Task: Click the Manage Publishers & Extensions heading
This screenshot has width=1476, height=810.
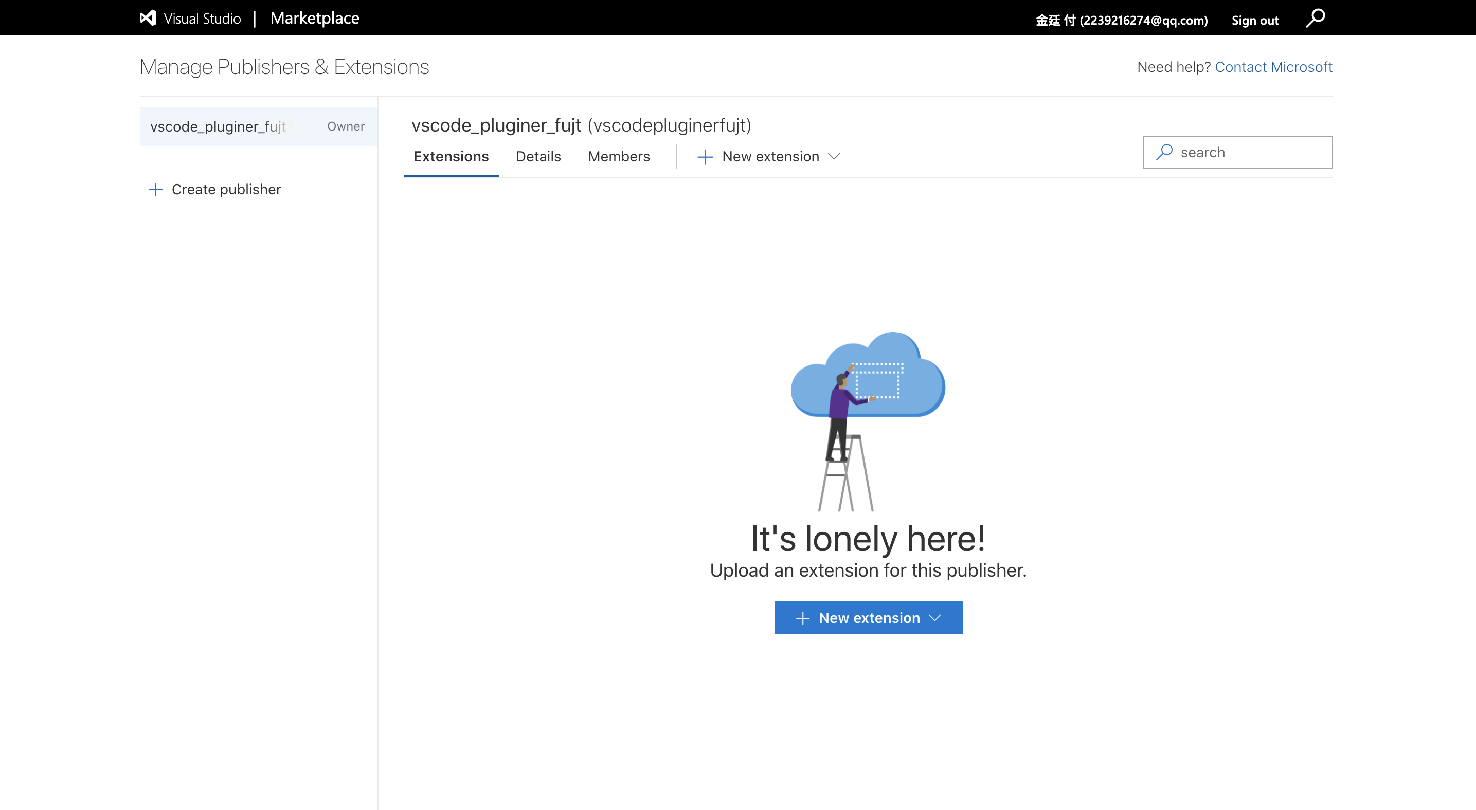Action: point(284,67)
